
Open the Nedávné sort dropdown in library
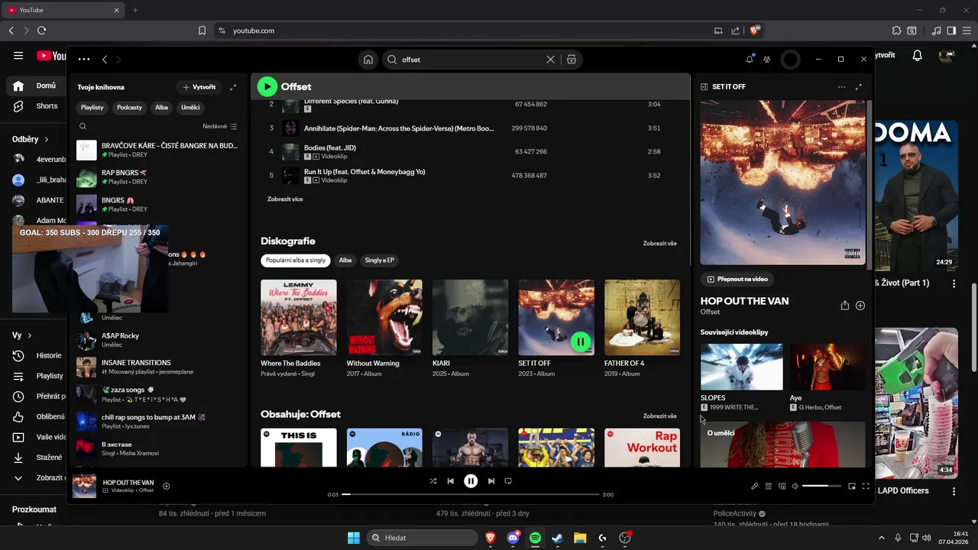220,126
